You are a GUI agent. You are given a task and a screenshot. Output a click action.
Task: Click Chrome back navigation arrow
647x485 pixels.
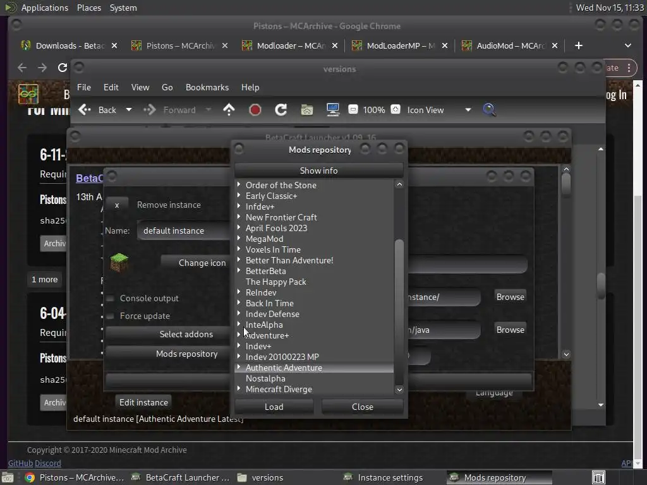click(22, 68)
